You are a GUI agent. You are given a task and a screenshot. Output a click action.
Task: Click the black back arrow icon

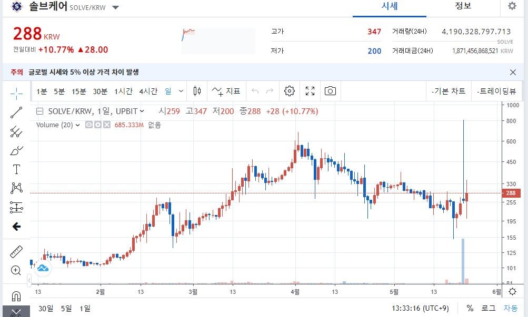(x=16, y=227)
